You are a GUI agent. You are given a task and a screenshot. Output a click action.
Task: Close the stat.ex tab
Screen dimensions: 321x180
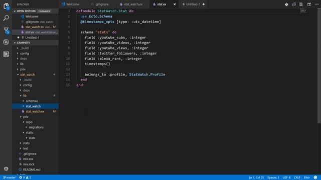click(x=175, y=4)
